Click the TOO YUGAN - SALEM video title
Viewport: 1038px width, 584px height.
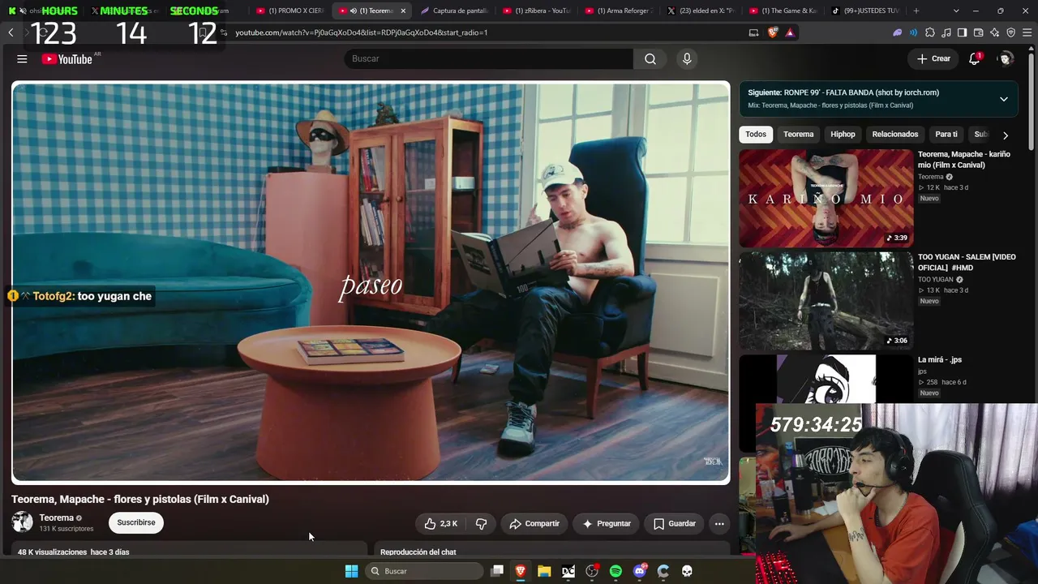(967, 262)
